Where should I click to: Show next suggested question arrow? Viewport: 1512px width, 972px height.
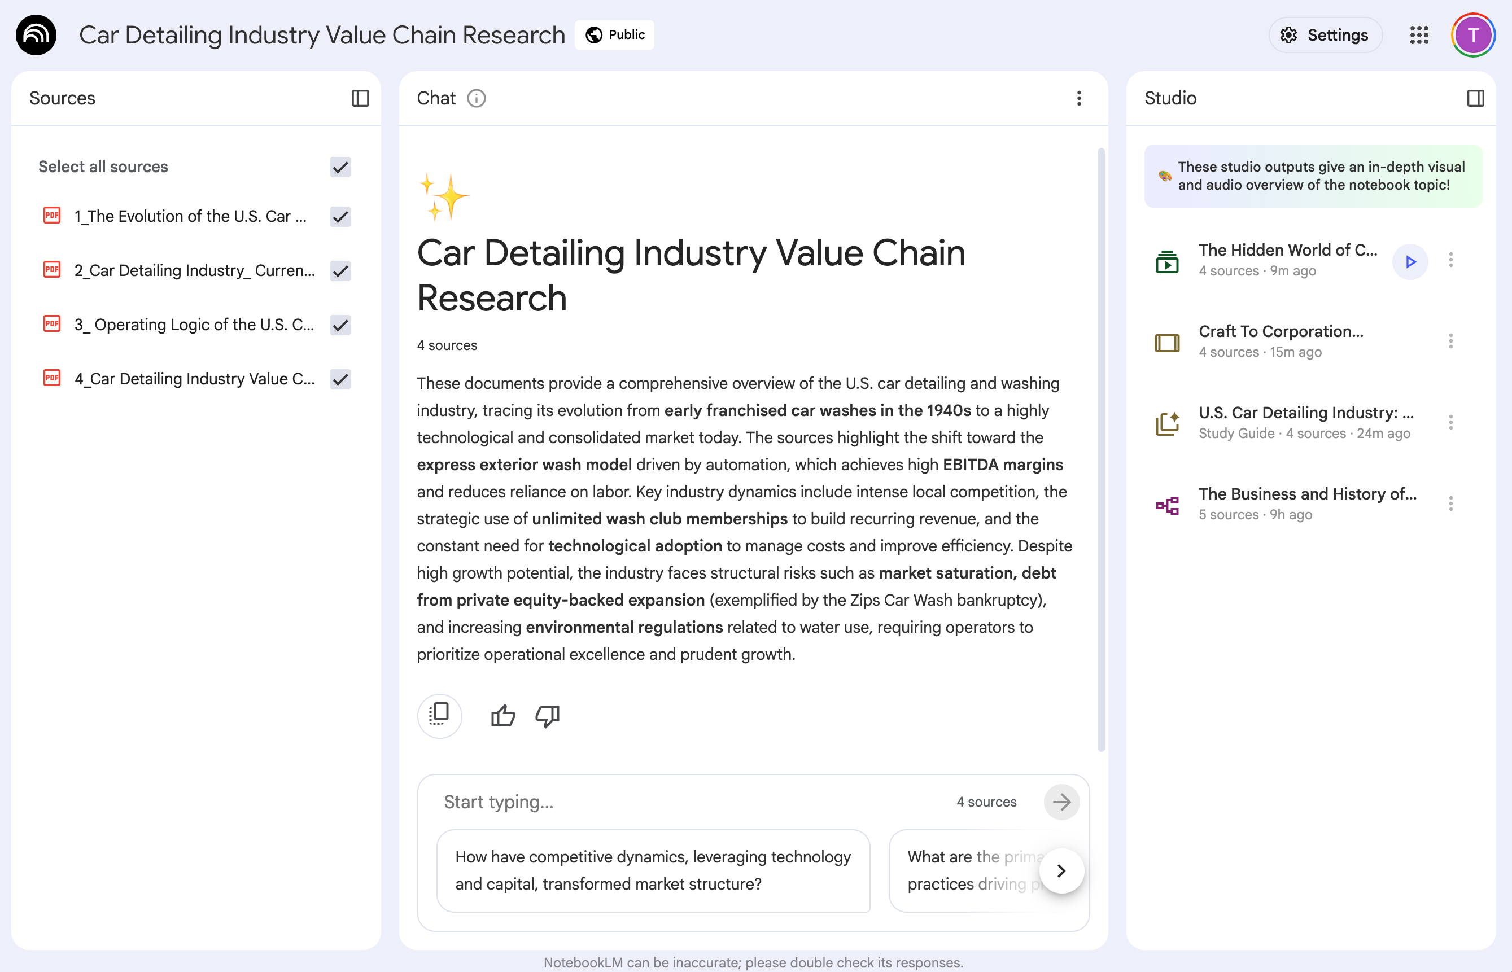click(x=1061, y=870)
